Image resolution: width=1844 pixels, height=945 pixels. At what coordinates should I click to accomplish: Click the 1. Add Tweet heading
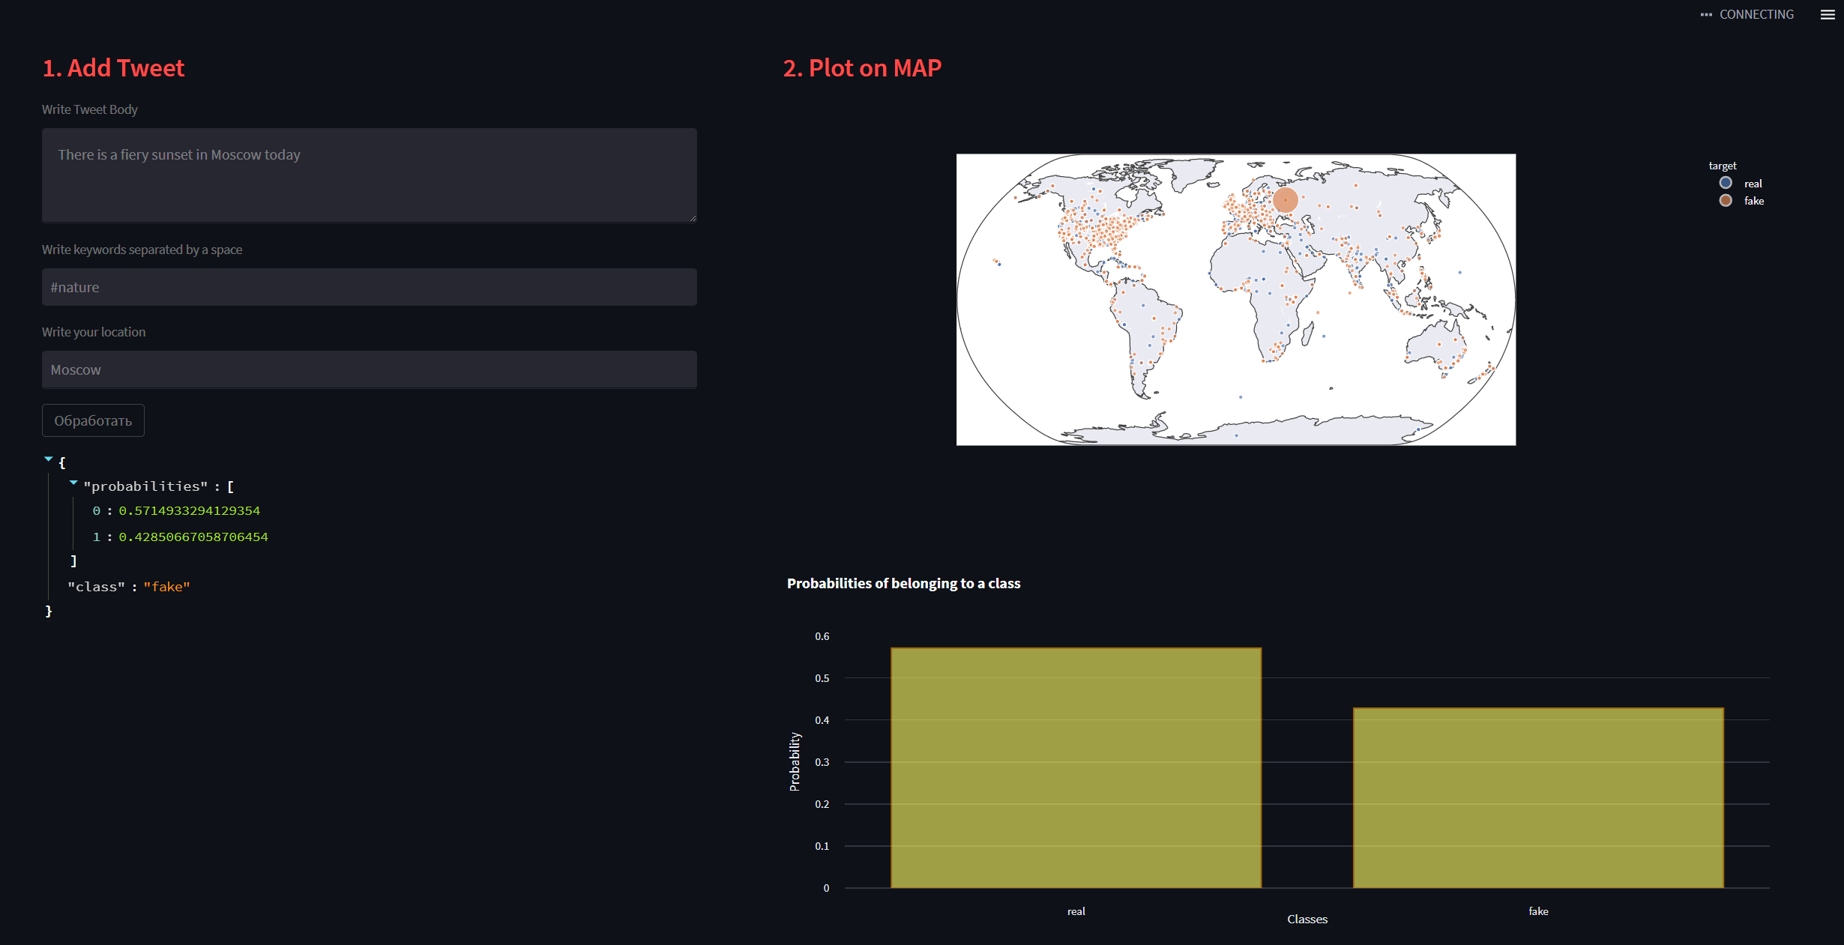tap(113, 68)
